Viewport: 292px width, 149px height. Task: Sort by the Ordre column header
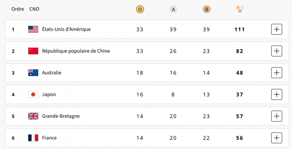[x=18, y=9]
